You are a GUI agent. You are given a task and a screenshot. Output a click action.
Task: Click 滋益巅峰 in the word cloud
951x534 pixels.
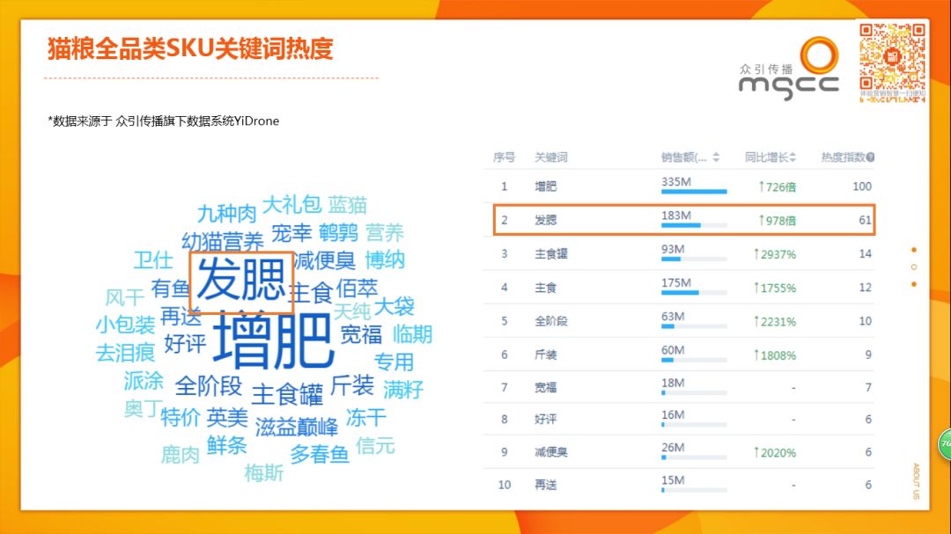(x=297, y=427)
